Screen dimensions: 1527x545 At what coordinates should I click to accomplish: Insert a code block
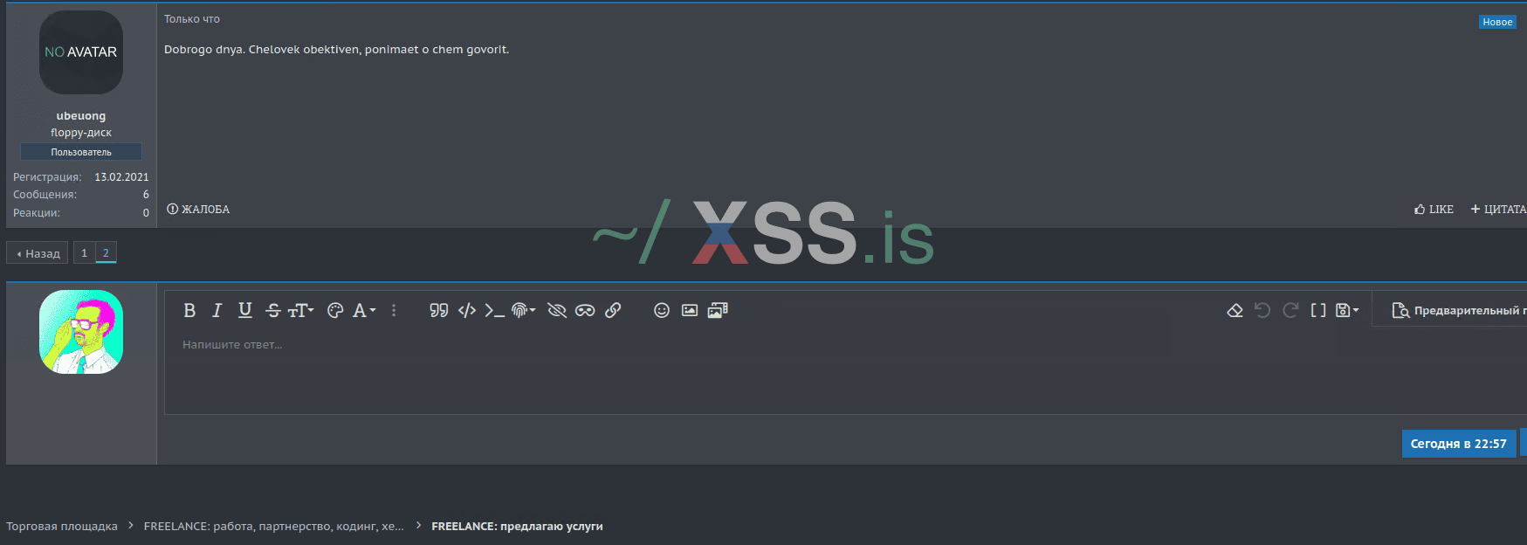point(467,310)
